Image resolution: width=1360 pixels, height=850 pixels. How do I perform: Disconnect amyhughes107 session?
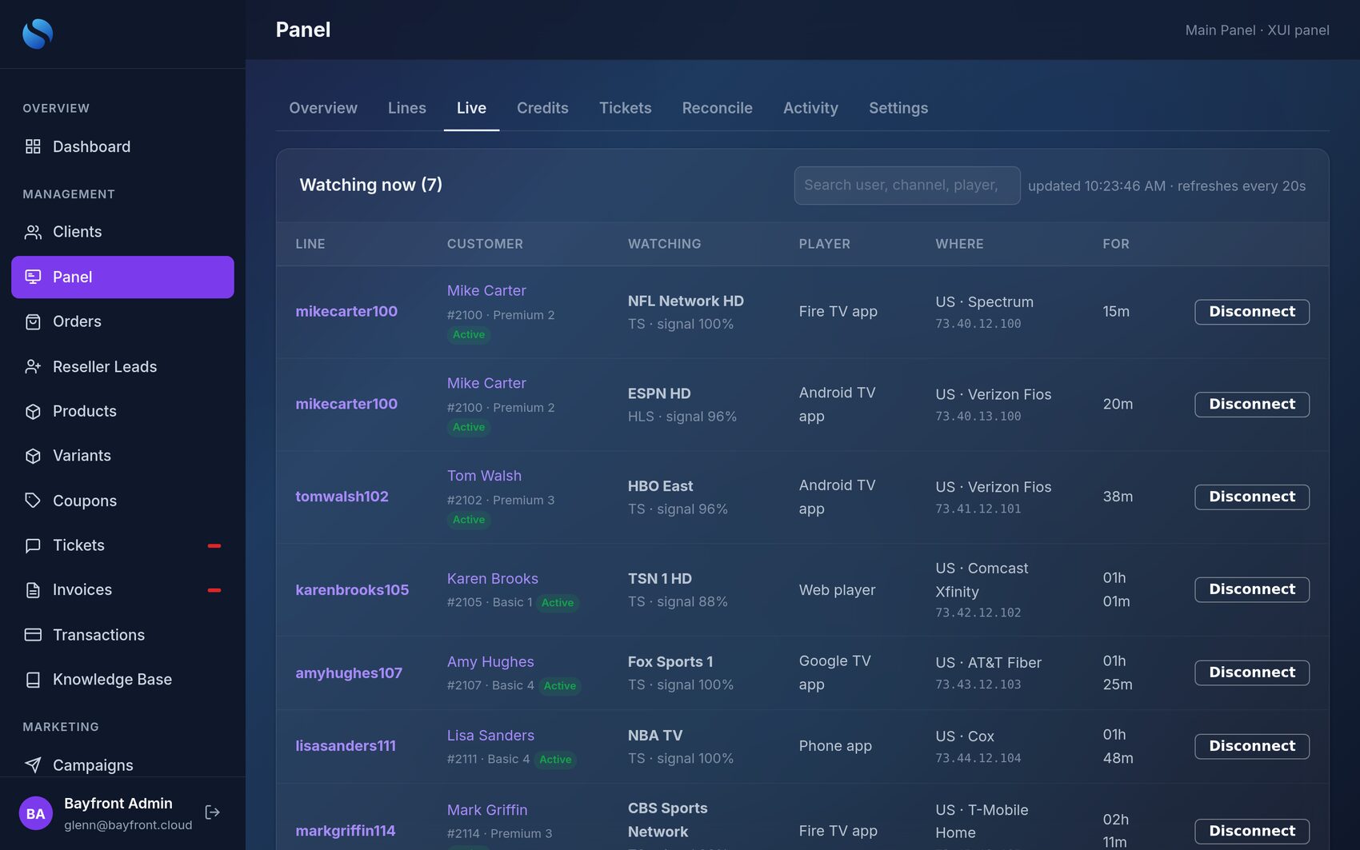pos(1252,673)
